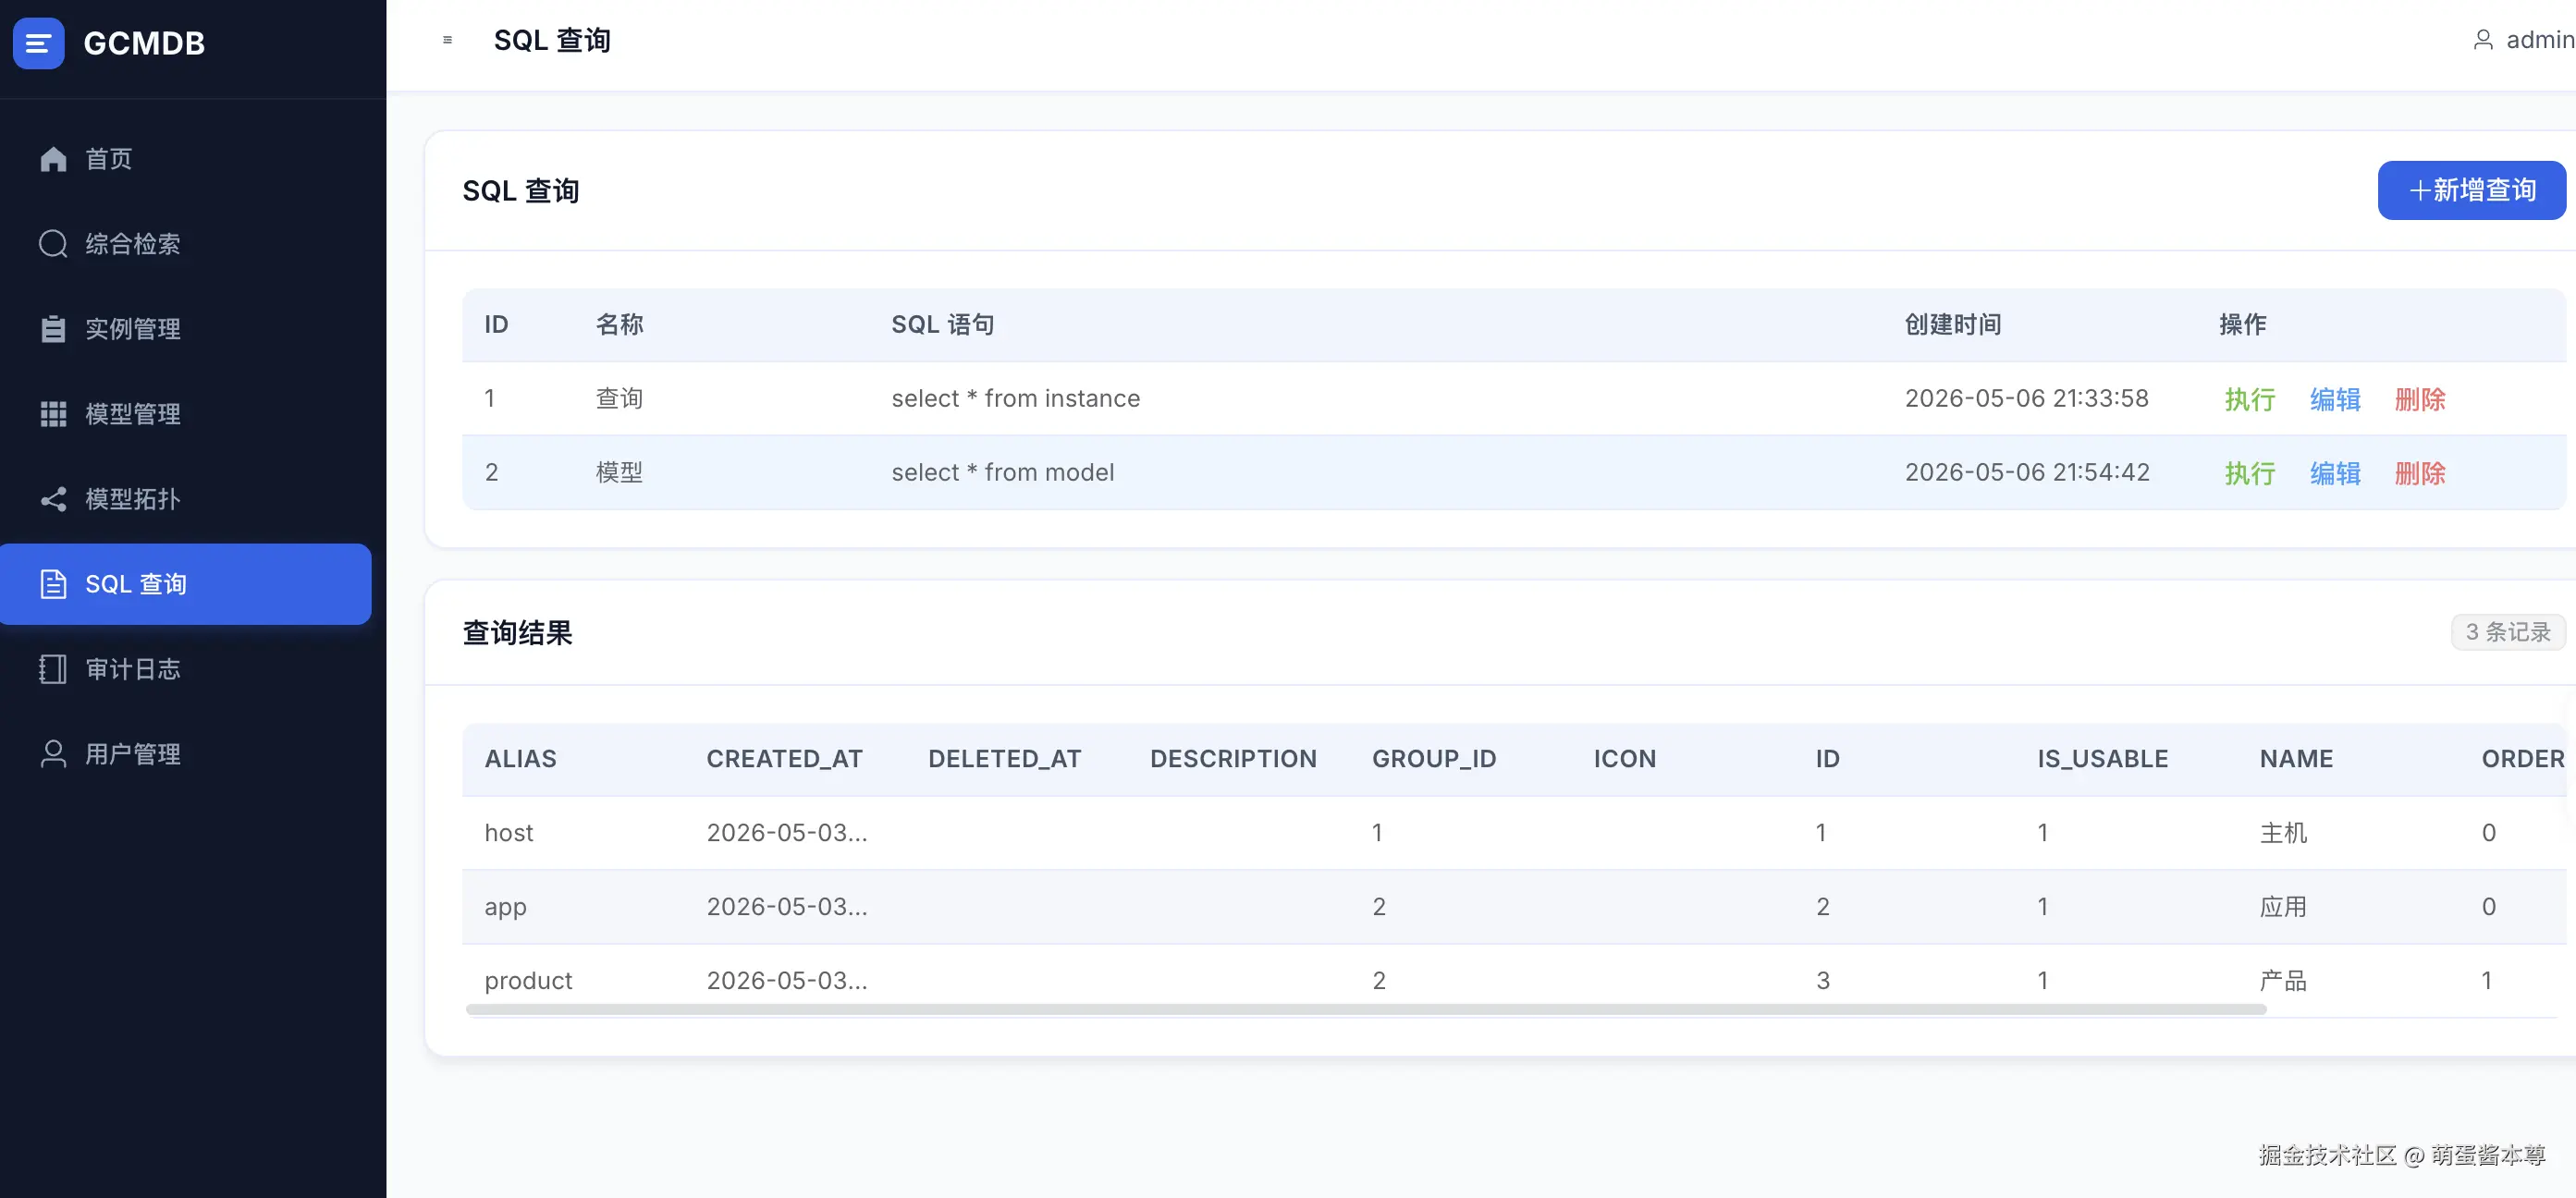Click the 'select * from model' cell

coord(1002,472)
